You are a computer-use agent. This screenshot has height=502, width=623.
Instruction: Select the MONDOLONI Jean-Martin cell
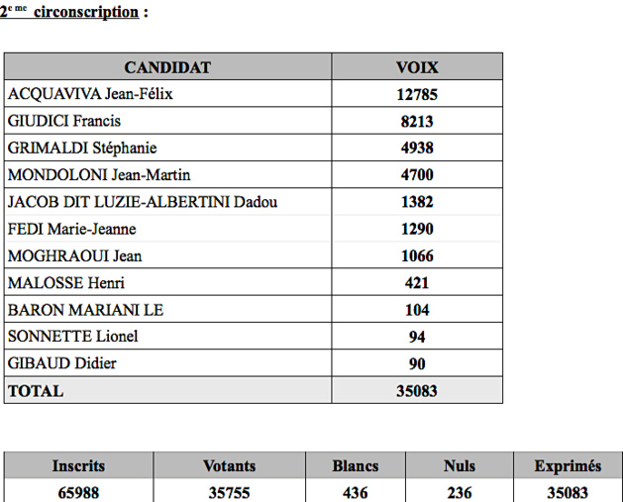[97, 175]
